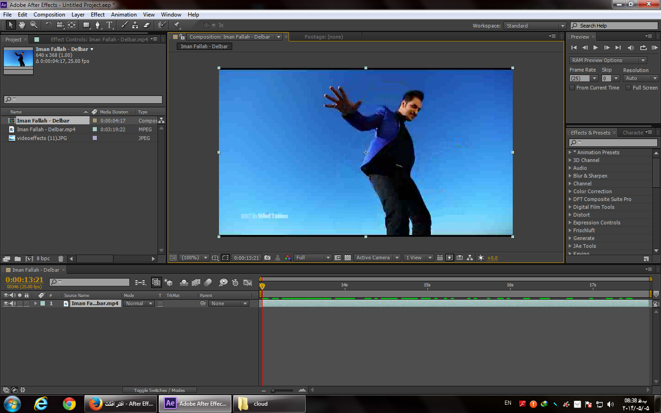The height and width of the screenshot is (413, 661).
Task: Select the Roto Brush tool
Action: [162, 25]
